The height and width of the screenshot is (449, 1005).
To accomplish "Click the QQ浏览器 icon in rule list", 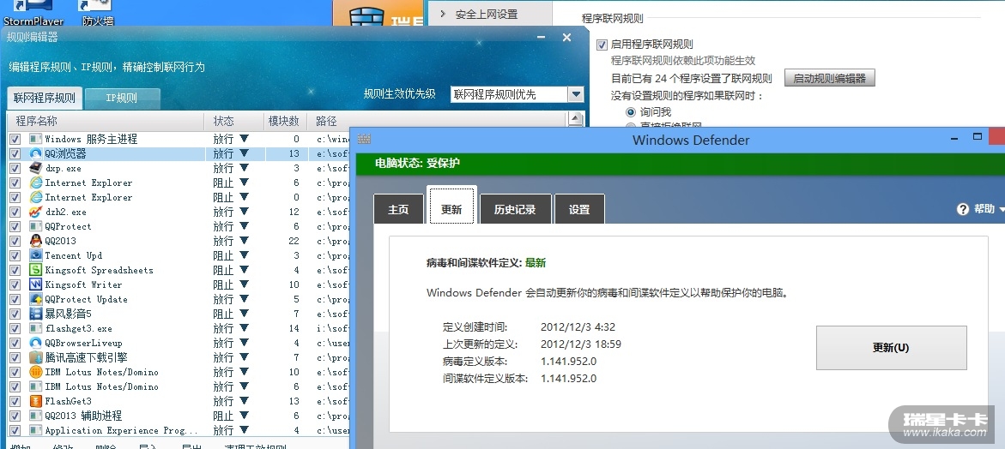I will [x=35, y=153].
